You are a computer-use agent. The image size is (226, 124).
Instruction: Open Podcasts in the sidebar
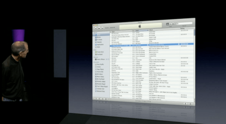click(x=99, y=42)
